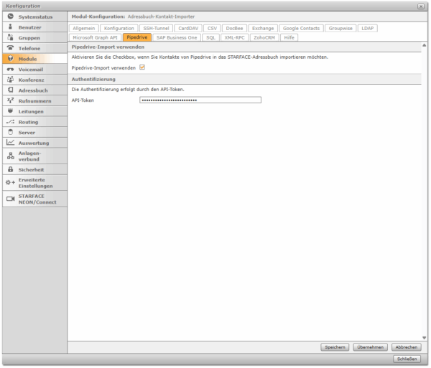Click the Authentifizierung section heading
This screenshot has width=431, height=368.
click(x=93, y=79)
